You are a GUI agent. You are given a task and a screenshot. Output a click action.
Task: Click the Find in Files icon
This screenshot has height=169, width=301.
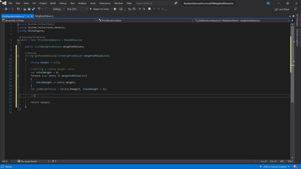pyautogui.click(x=115, y=9)
